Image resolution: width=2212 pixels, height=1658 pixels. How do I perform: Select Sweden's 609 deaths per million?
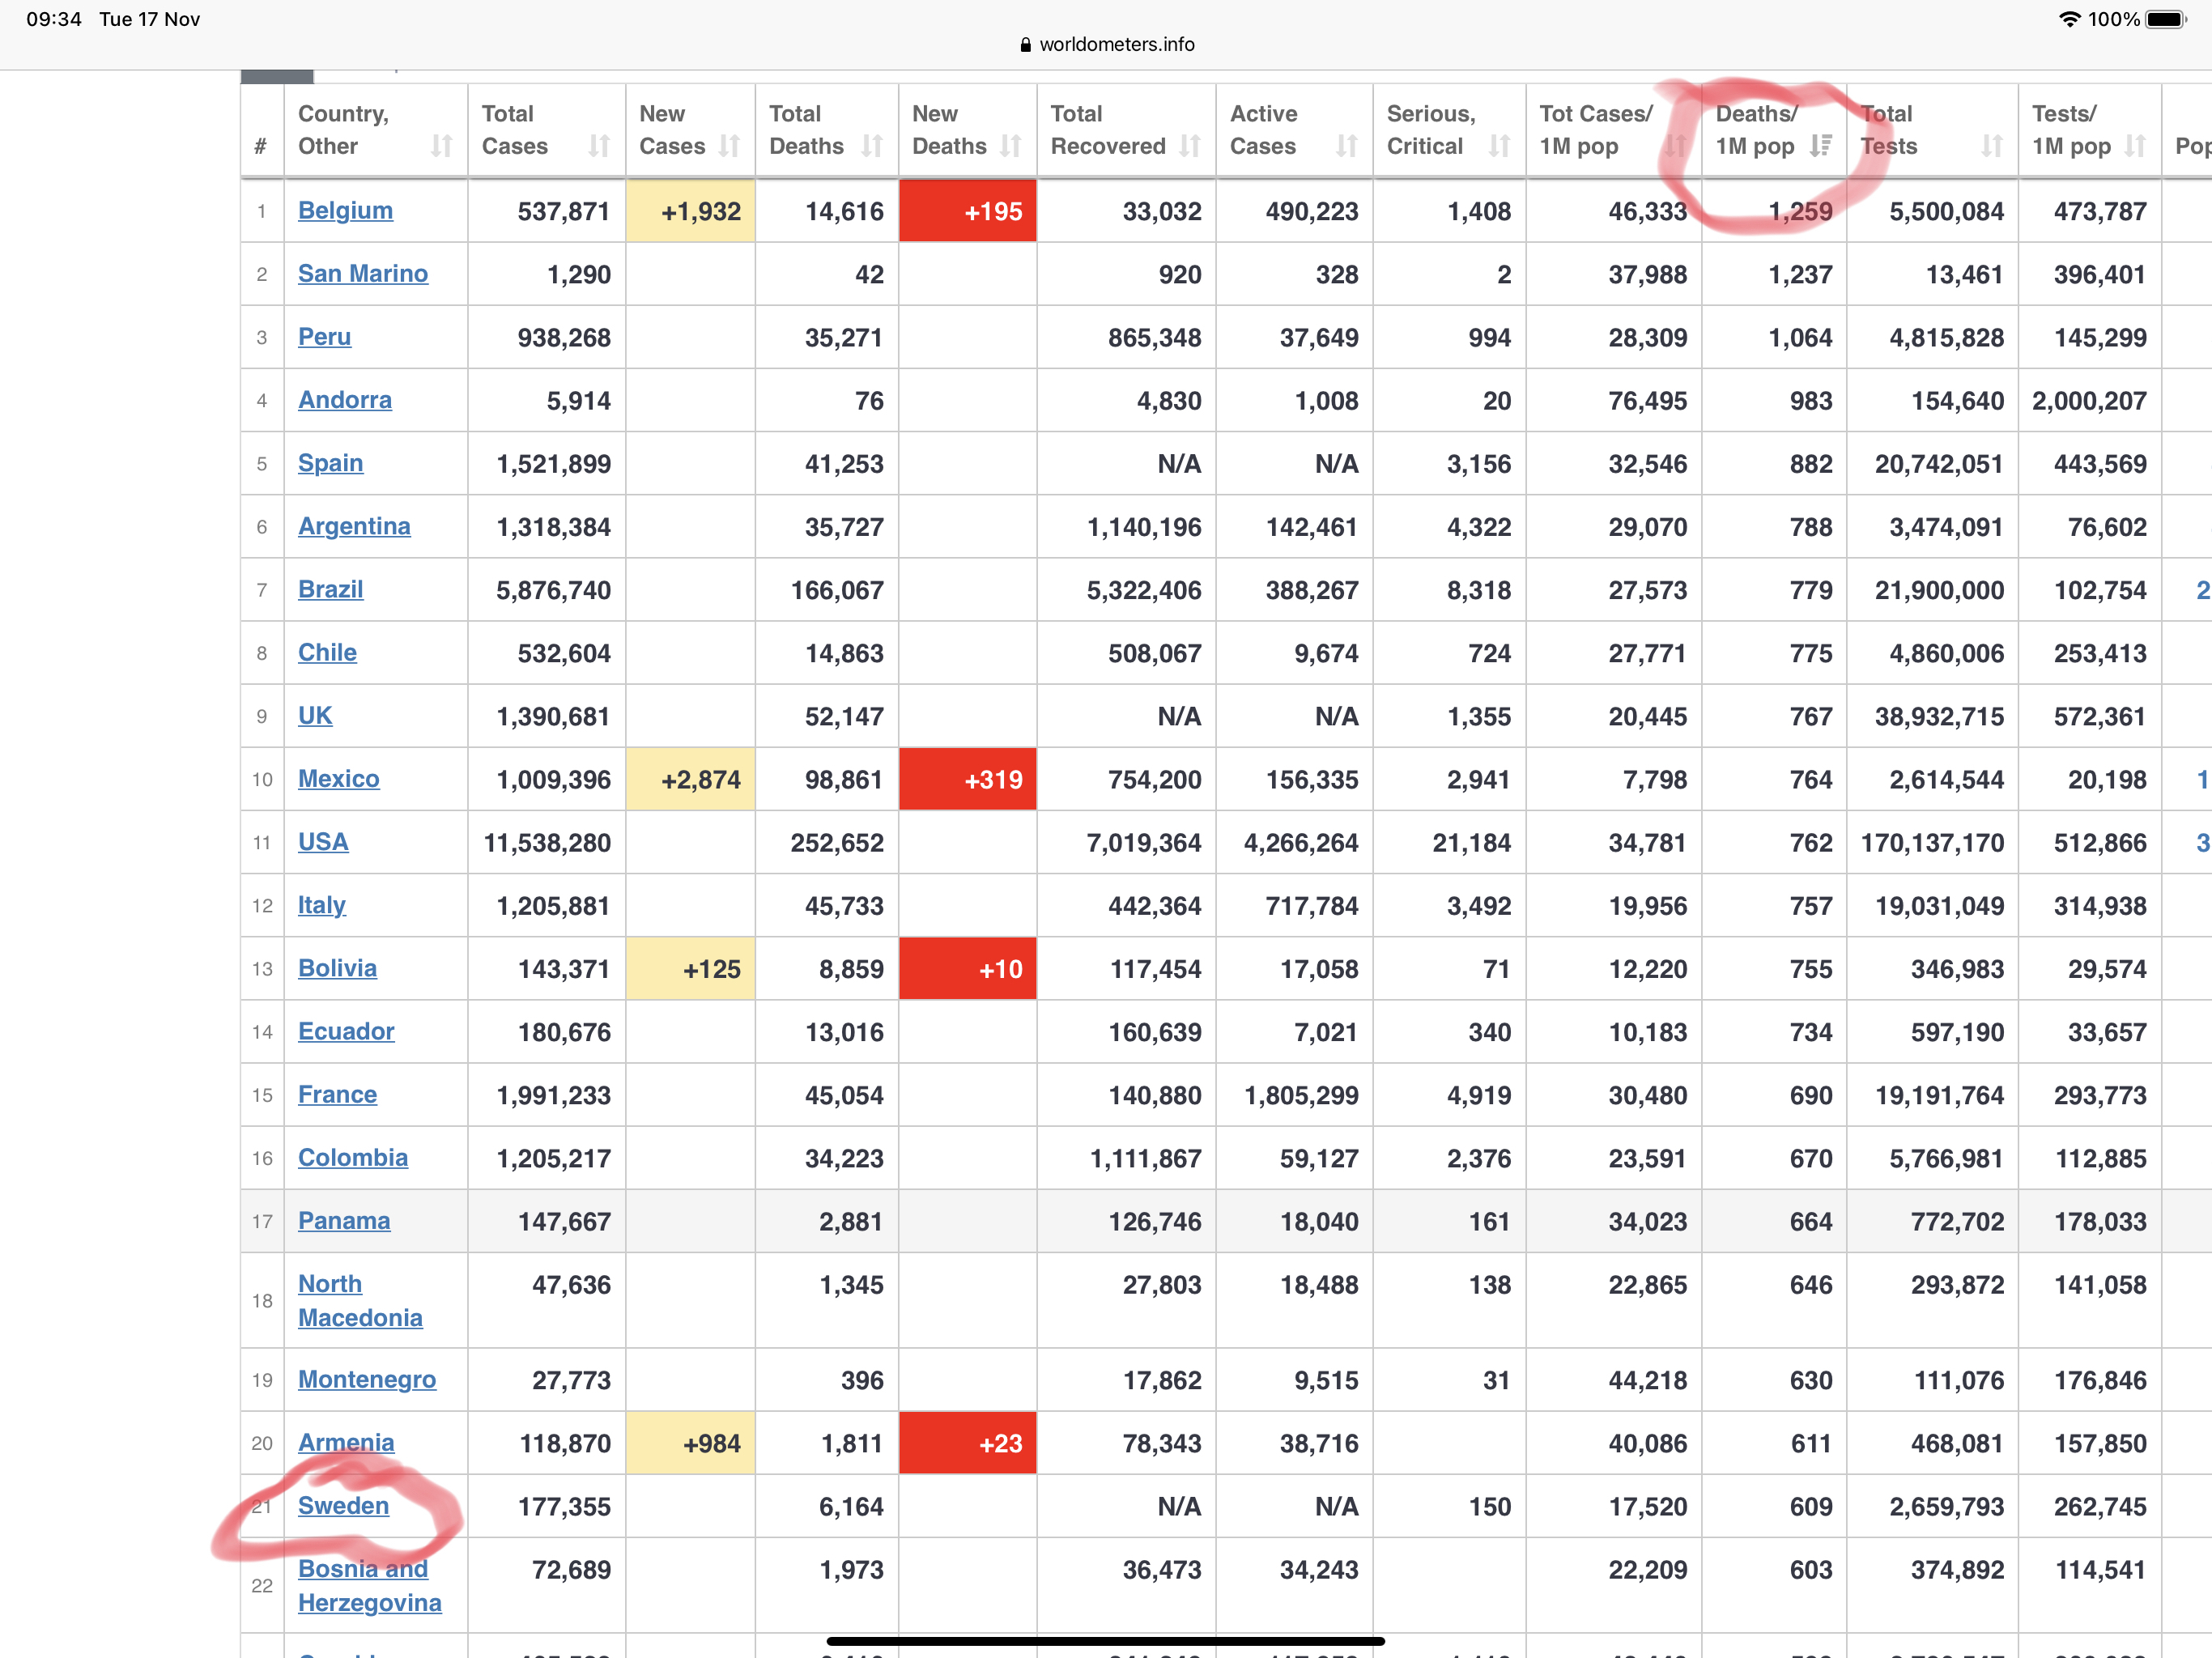click(x=1811, y=1506)
